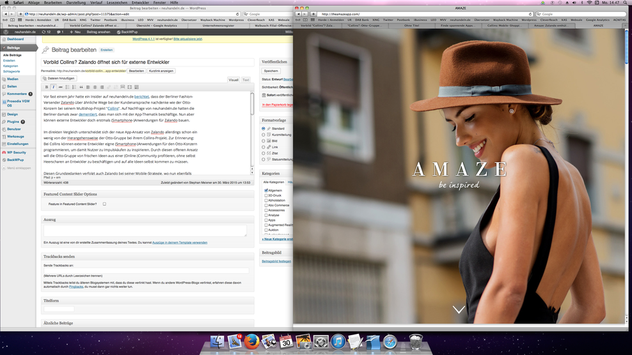Screen dimensions: 632x355
Task: Select the Kurzmitteilung post format
Action: 264,135
